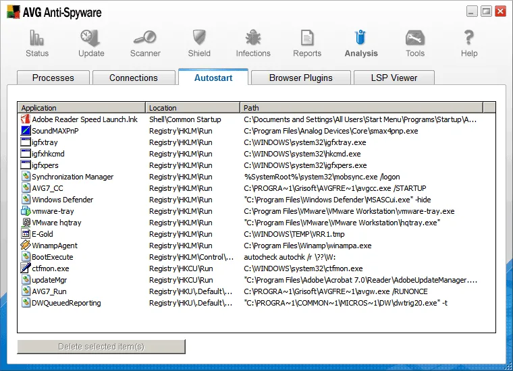Open the Tools toolbox icon
The width and height of the screenshot is (513, 371).
pyautogui.click(x=415, y=38)
